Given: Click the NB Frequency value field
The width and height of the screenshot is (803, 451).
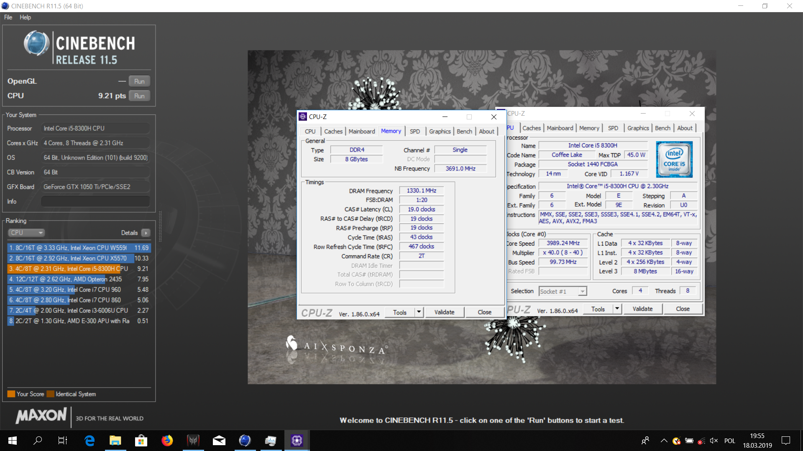Looking at the screenshot, I should [460, 168].
